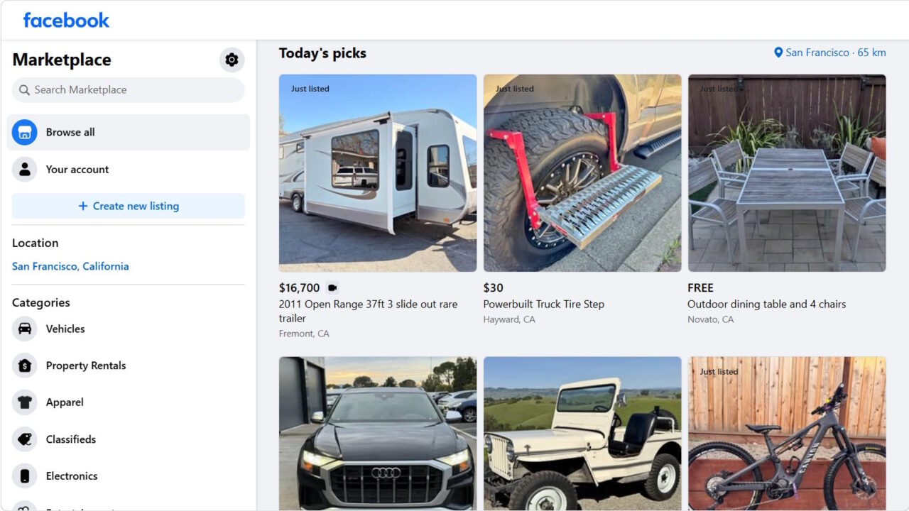
Task: Select the Vehicles category icon
Action: [24, 329]
